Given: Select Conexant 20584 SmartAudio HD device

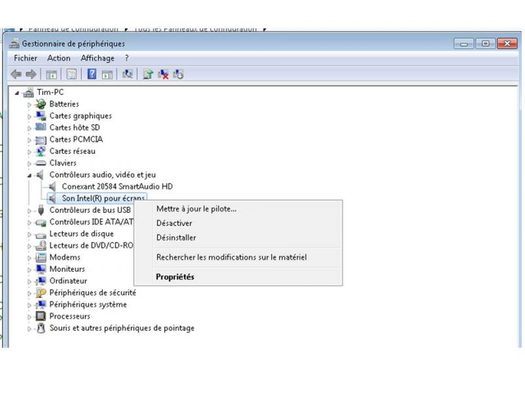Looking at the screenshot, I should pyautogui.click(x=117, y=187).
